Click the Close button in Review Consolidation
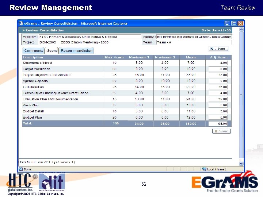The image size is (263, 197). [x=218, y=49]
